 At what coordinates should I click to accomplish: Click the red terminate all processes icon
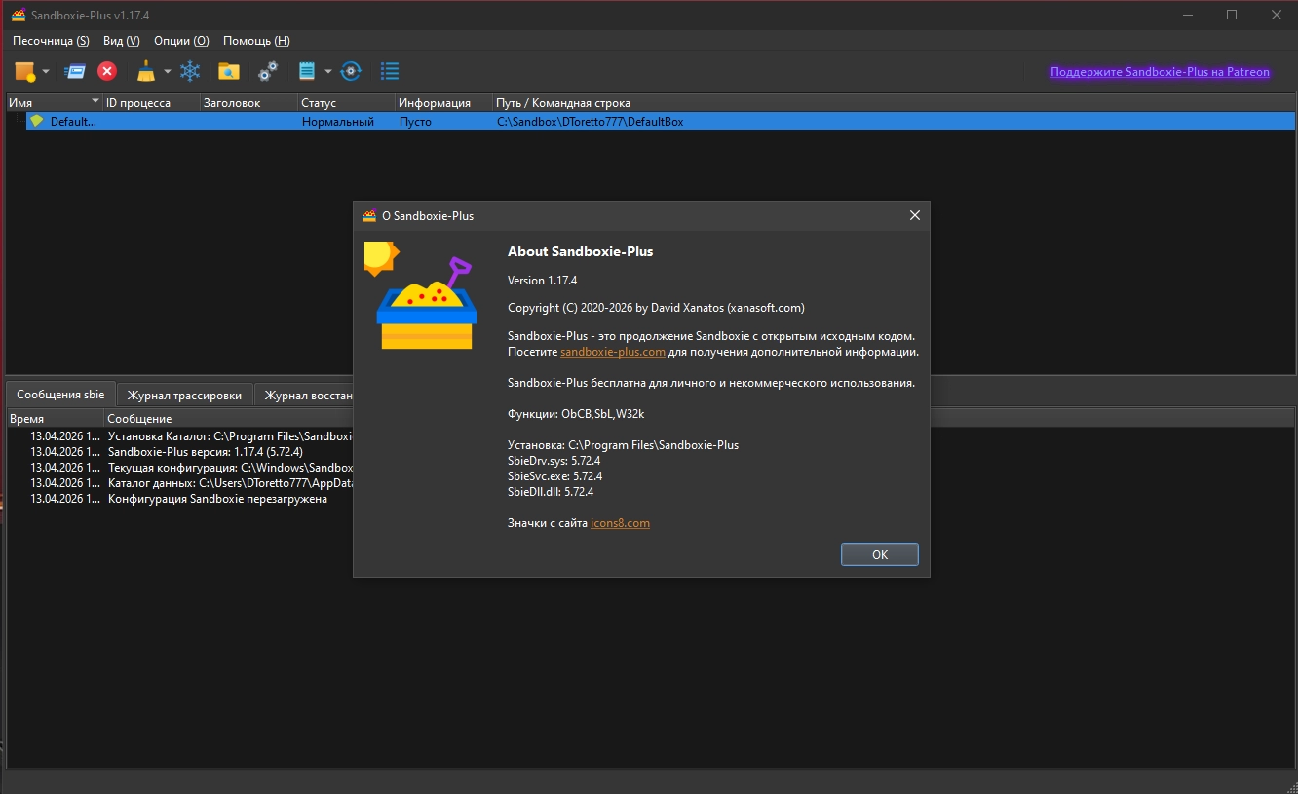(107, 71)
